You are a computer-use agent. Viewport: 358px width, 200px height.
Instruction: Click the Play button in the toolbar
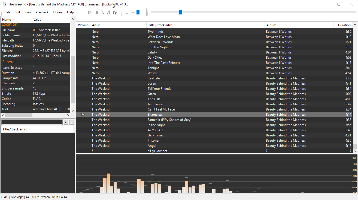(x=90, y=12)
